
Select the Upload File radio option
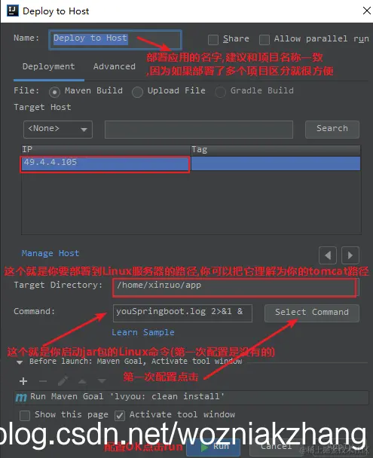pyautogui.click(x=137, y=92)
